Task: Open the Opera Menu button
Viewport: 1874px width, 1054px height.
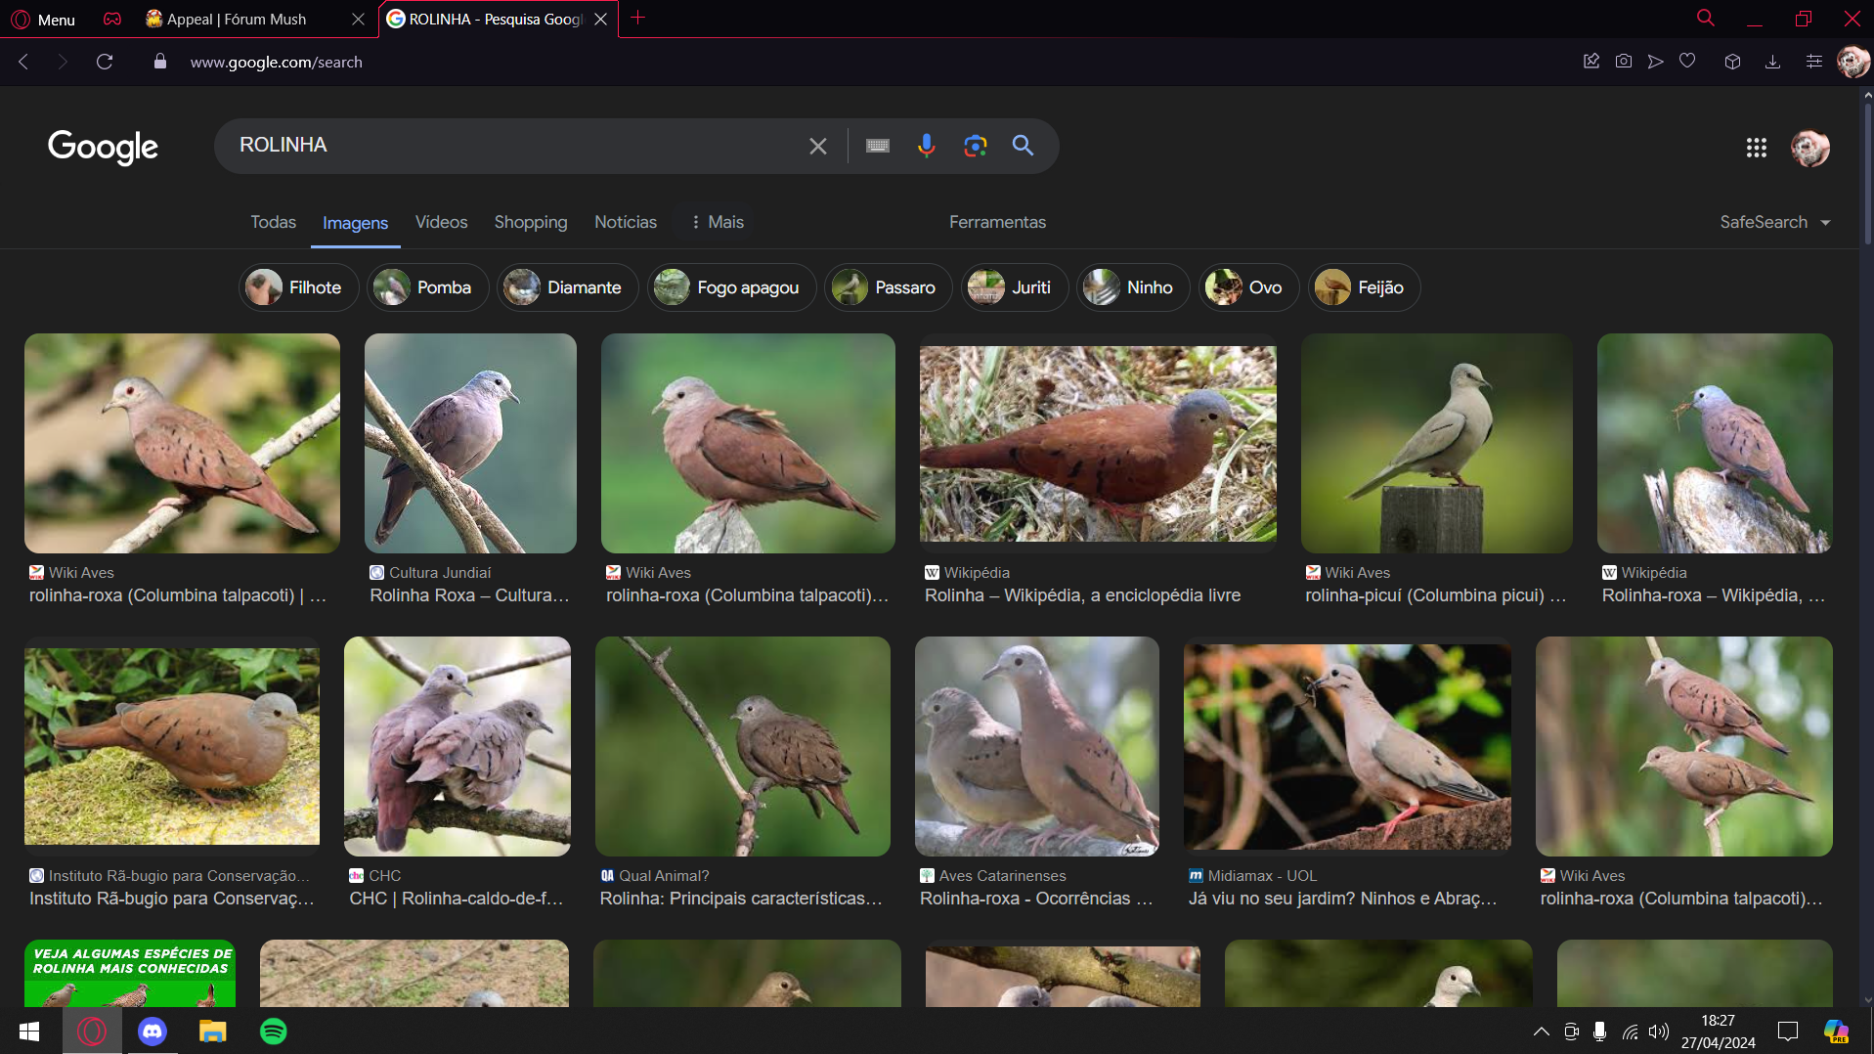Action: tap(43, 19)
